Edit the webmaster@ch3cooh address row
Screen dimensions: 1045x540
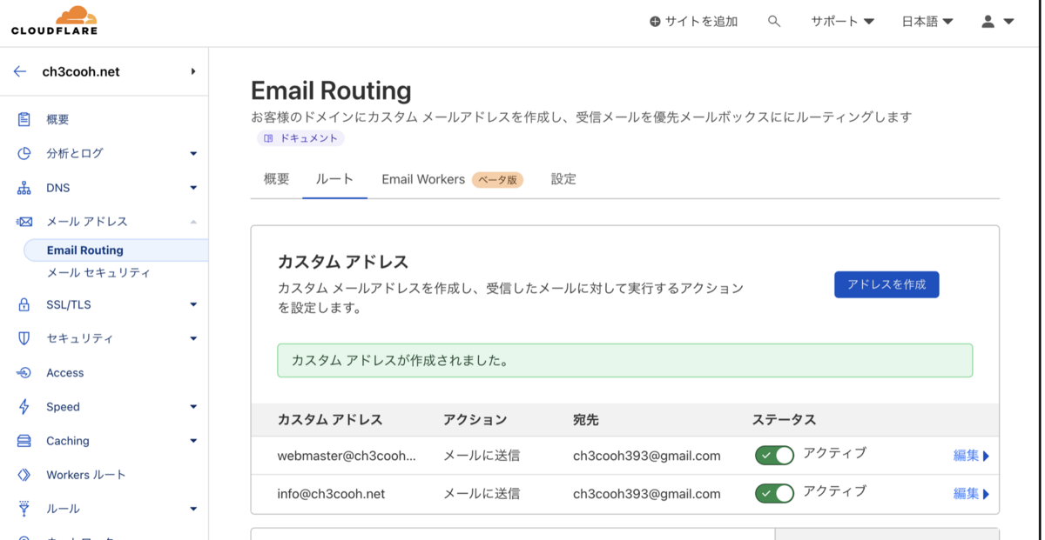tap(971, 456)
